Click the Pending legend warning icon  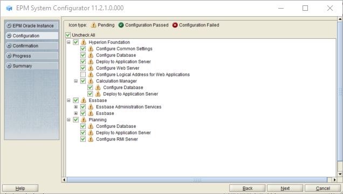(93, 25)
